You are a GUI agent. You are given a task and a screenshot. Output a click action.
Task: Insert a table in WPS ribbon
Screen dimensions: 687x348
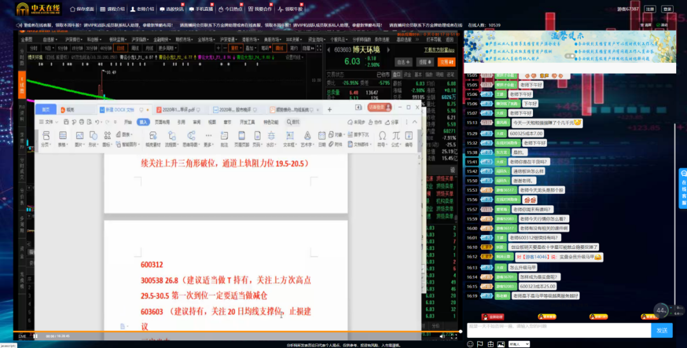(x=62, y=137)
